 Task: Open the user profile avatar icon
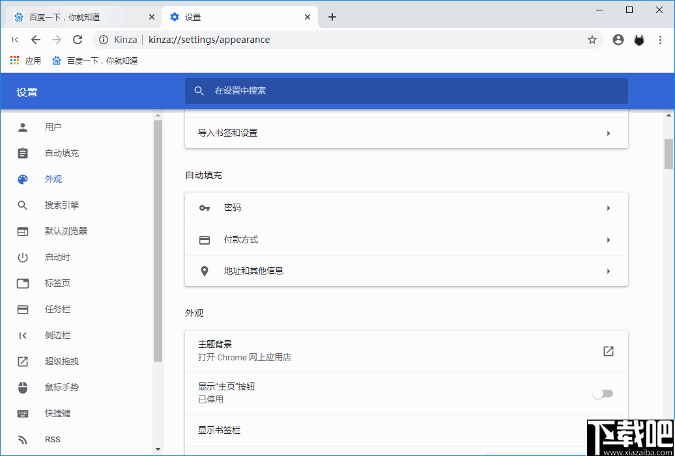(x=618, y=40)
